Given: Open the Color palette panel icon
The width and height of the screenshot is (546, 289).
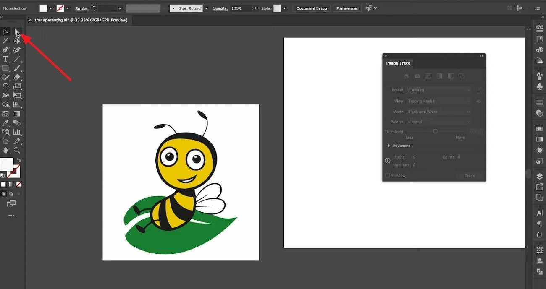Looking at the screenshot, I should (540, 50).
